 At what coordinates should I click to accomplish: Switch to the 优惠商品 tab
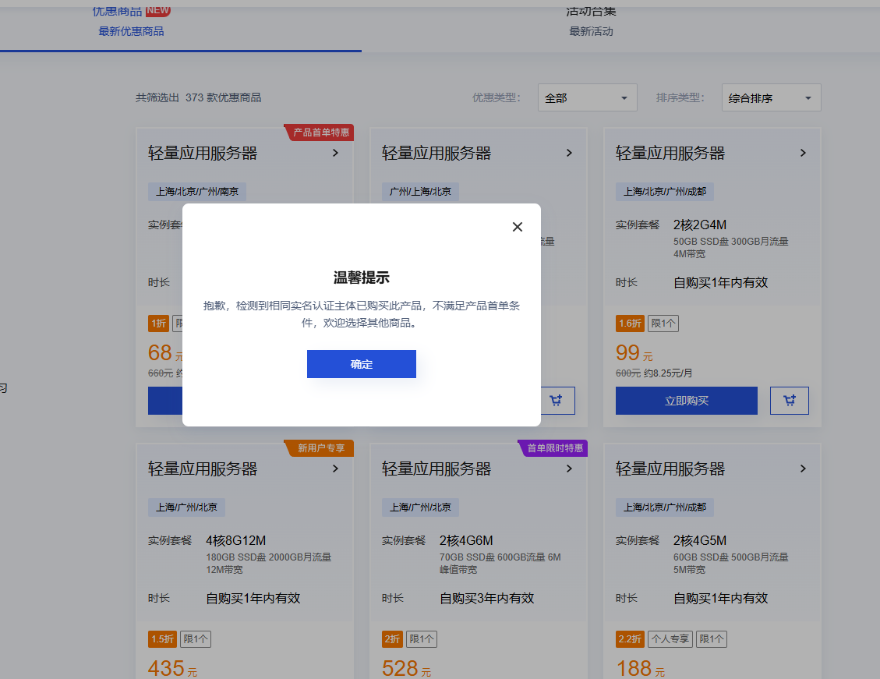click(131, 21)
